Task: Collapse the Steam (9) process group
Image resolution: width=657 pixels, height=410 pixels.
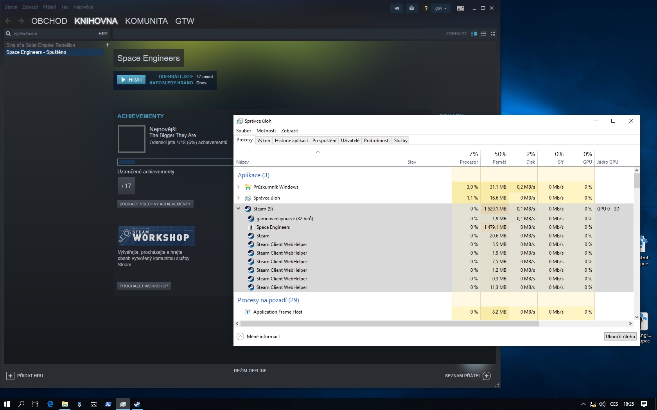Action: click(239, 209)
